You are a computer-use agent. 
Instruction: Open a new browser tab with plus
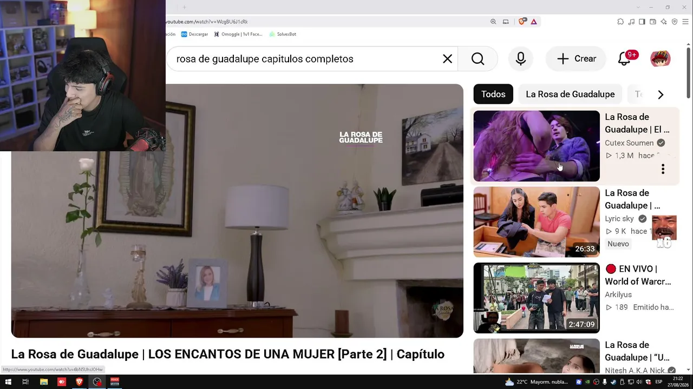184,7
